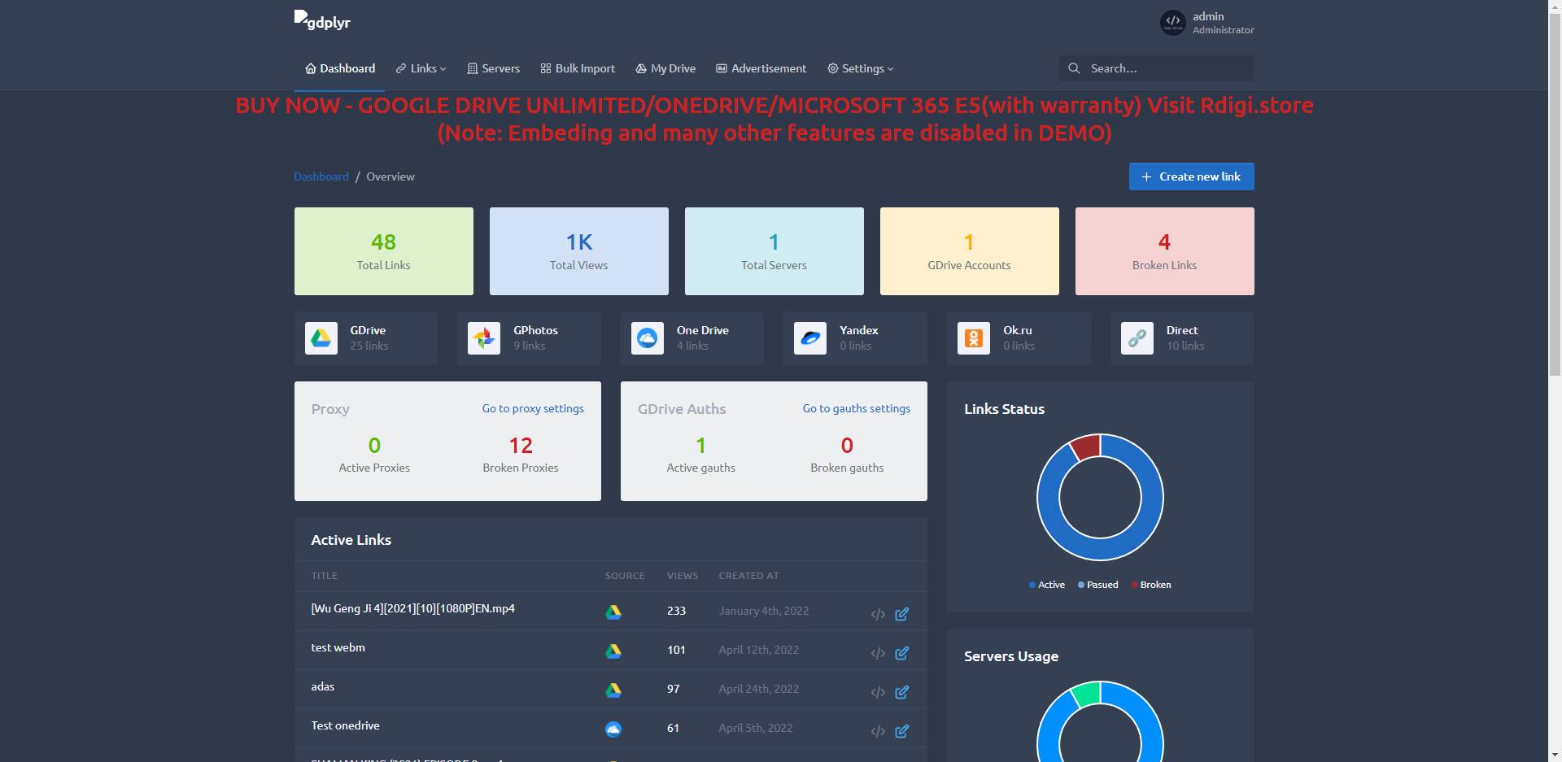The height and width of the screenshot is (762, 1562).
Task: Click the GDrive Accounts card
Action: (x=970, y=251)
